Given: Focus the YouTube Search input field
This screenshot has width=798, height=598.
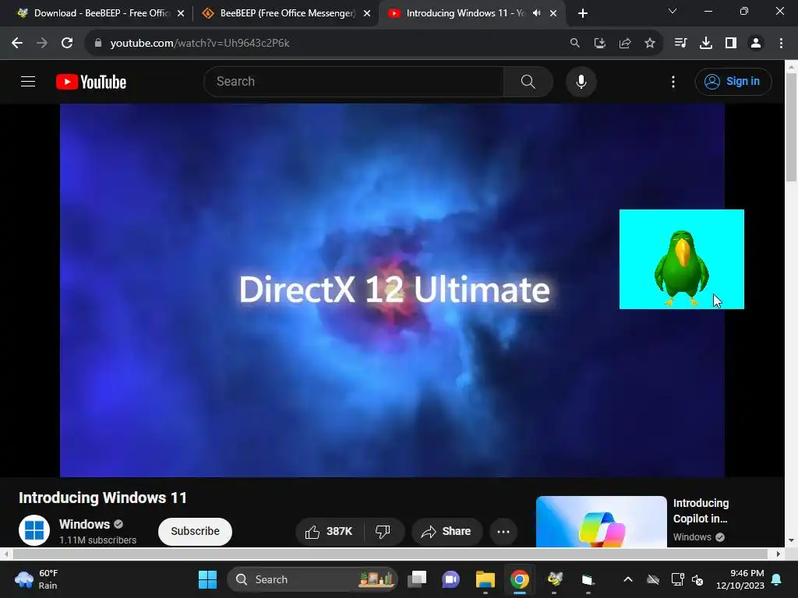Looking at the screenshot, I should [x=354, y=81].
